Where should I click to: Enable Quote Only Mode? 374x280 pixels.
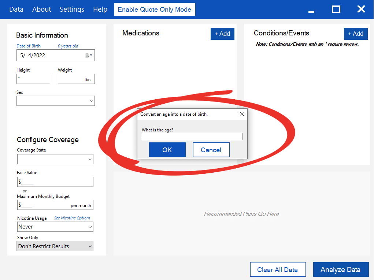(x=155, y=9)
